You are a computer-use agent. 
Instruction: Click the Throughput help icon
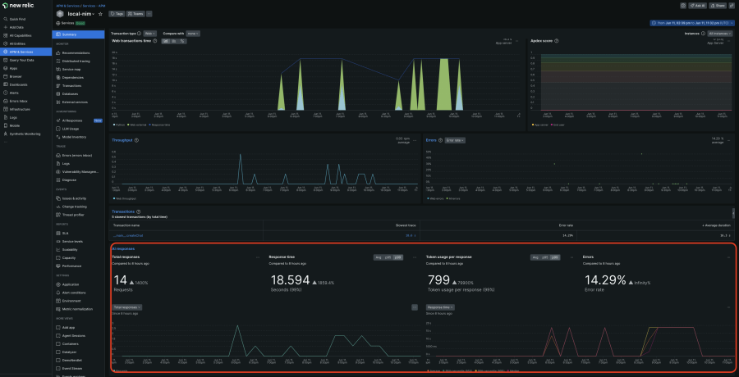pyautogui.click(x=135, y=140)
